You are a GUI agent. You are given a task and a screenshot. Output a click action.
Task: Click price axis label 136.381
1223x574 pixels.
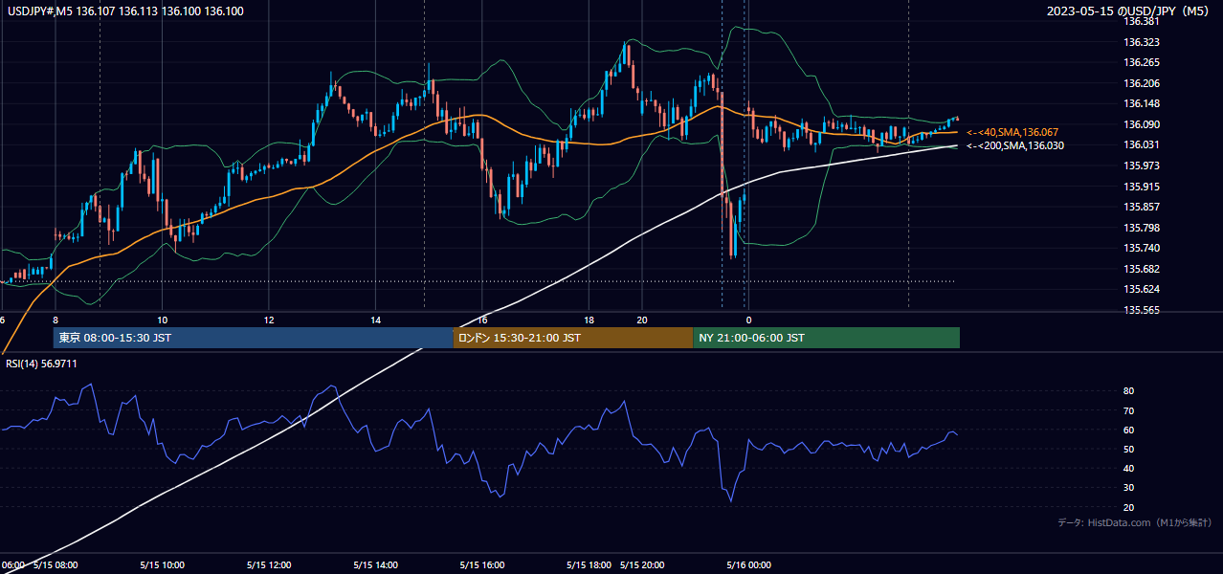point(1142,21)
